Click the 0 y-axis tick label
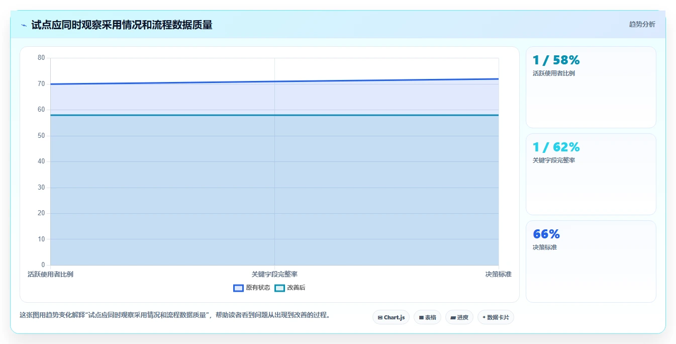 (43, 265)
